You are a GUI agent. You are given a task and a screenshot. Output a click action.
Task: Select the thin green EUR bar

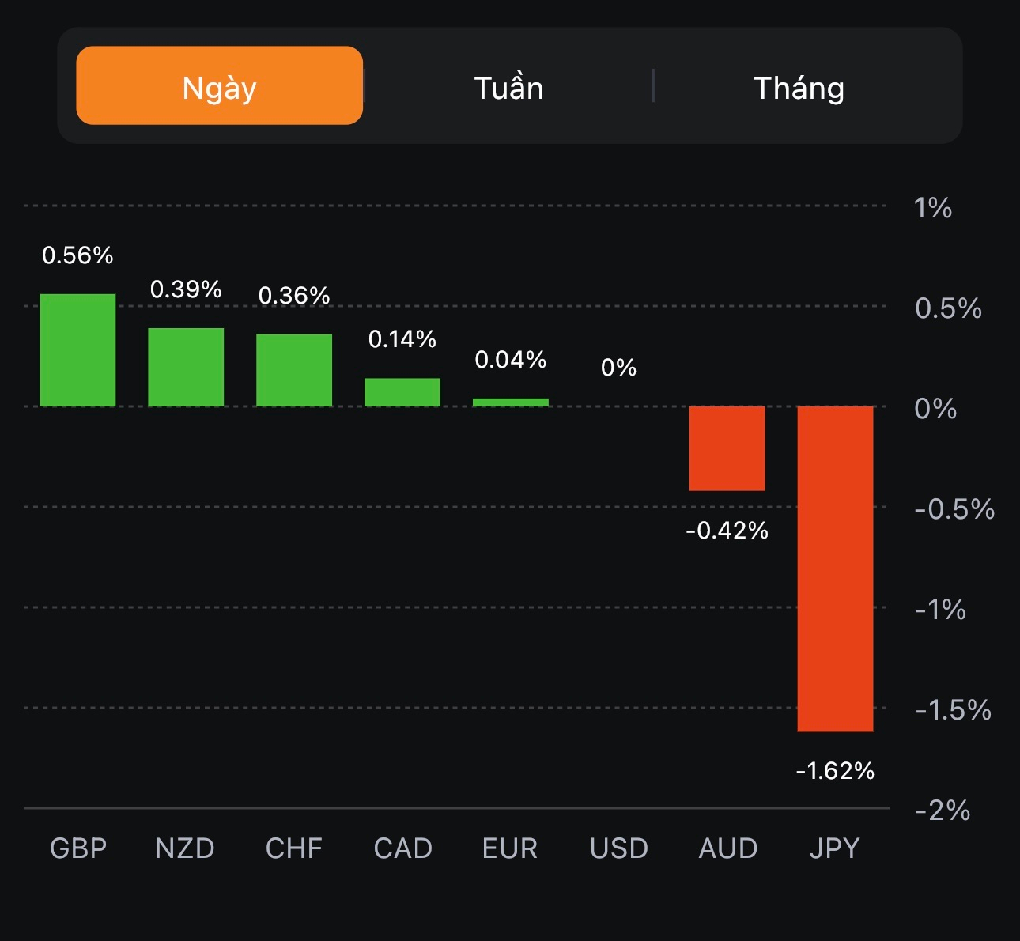pyautogui.click(x=511, y=402)
